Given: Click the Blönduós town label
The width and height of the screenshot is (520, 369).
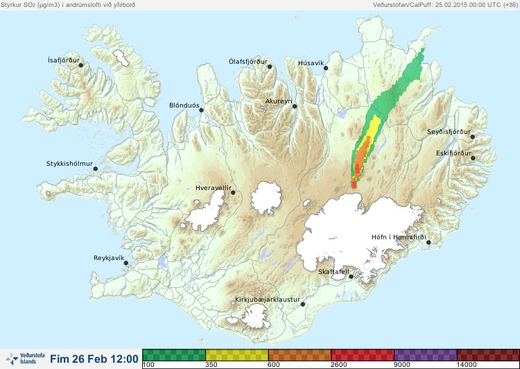Looking at the screenshot, I should click(184, 105).
